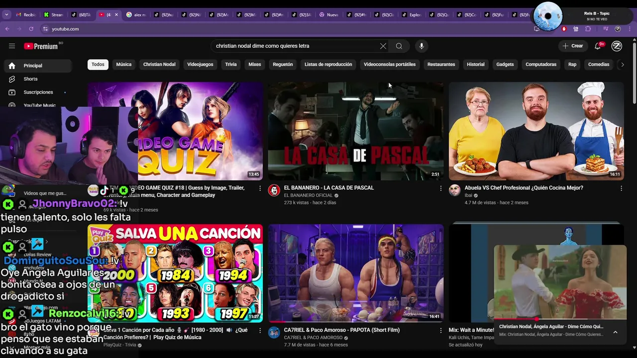Open options menu for Abuela VS Chef video
The height and width of the screenshot is (358, 637).
coord(621,188)
